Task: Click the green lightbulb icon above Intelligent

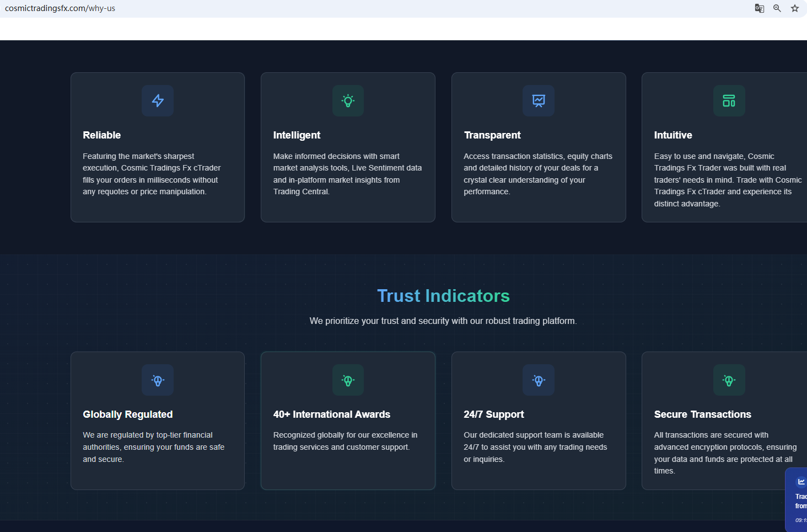Action: (348, 100)
